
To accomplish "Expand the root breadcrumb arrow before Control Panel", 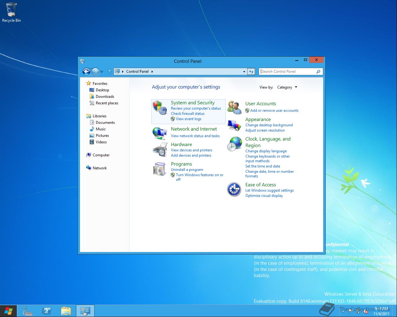I will pyautogui.click(x=123, y=72).
